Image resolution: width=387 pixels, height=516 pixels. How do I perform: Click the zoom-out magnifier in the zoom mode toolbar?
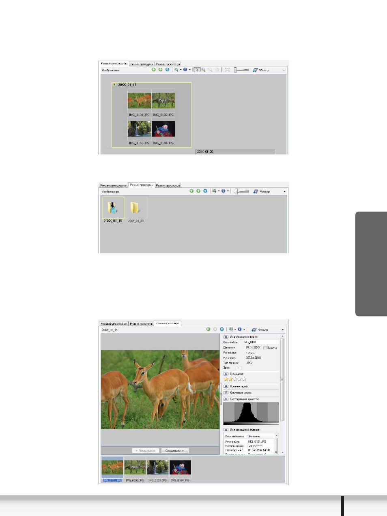(x=210, y=70)
